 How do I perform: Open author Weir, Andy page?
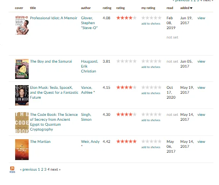90,142
